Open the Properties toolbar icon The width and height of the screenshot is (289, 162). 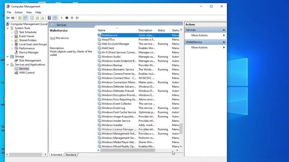32,18
